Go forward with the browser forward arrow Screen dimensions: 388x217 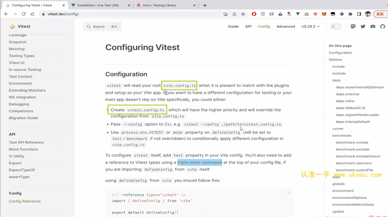[x=15, y=14]
